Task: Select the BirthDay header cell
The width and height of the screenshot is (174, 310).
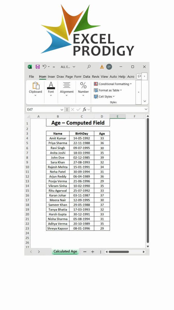Action: coord(82,134)
